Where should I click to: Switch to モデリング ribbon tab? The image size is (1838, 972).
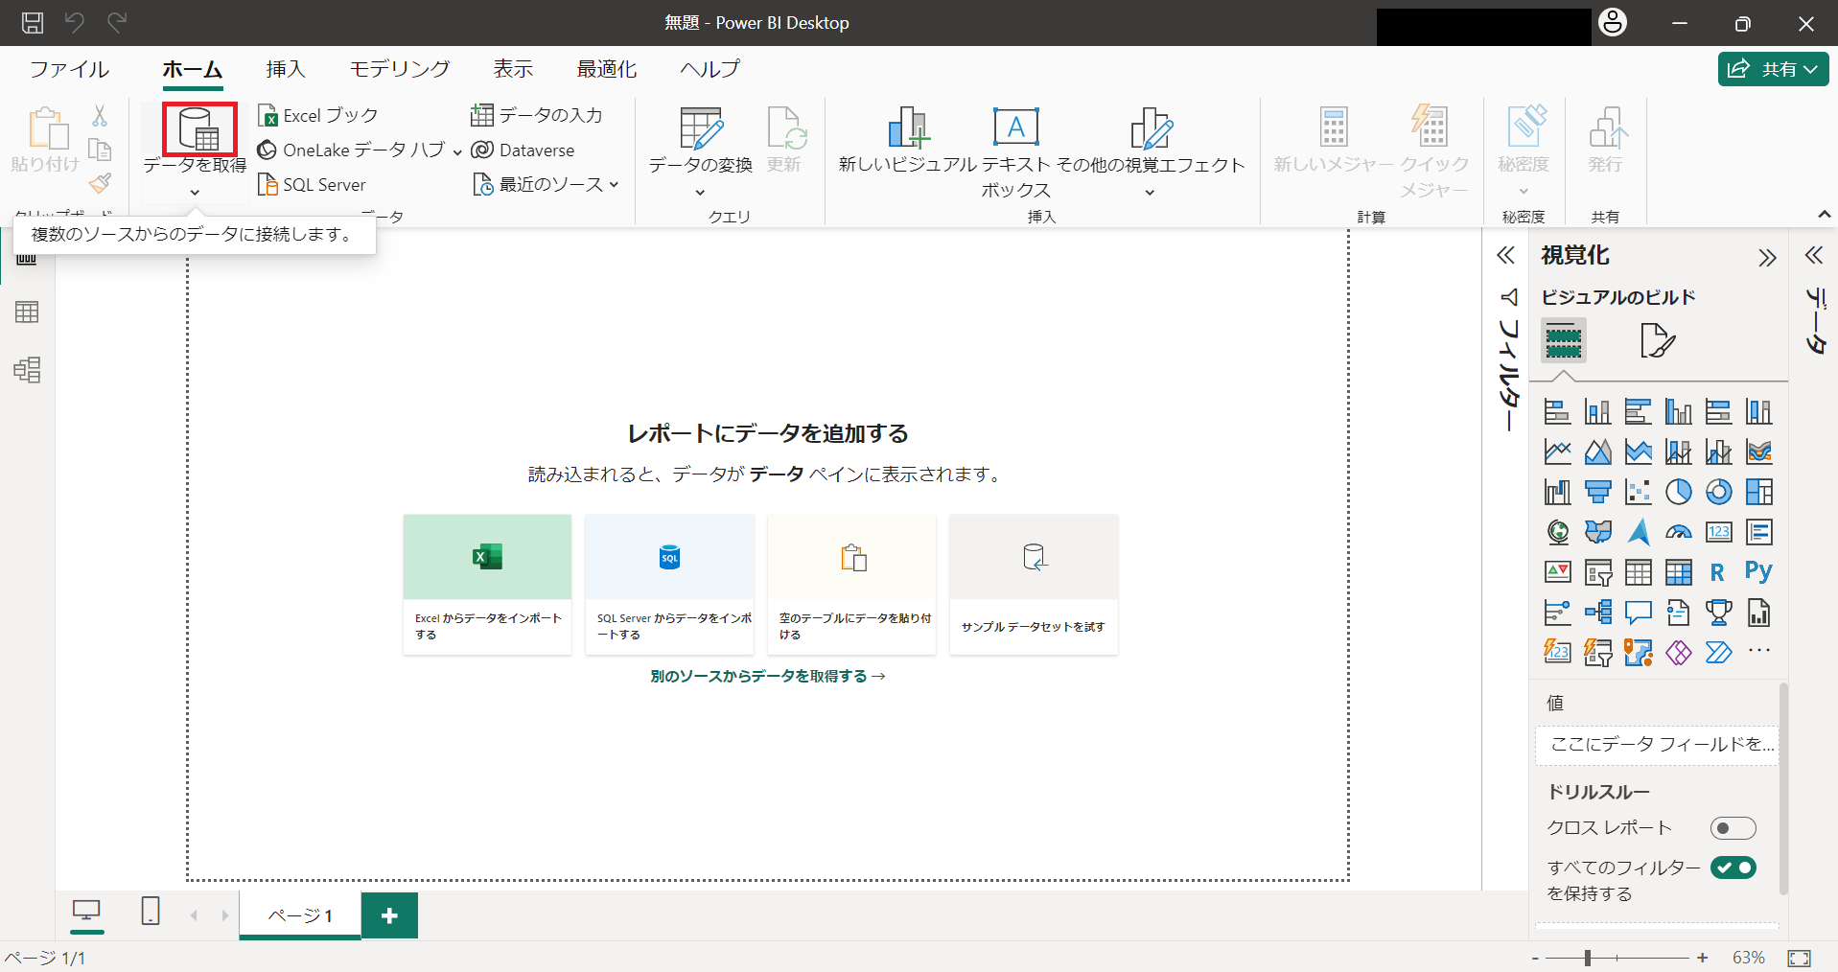click(399, 69)
